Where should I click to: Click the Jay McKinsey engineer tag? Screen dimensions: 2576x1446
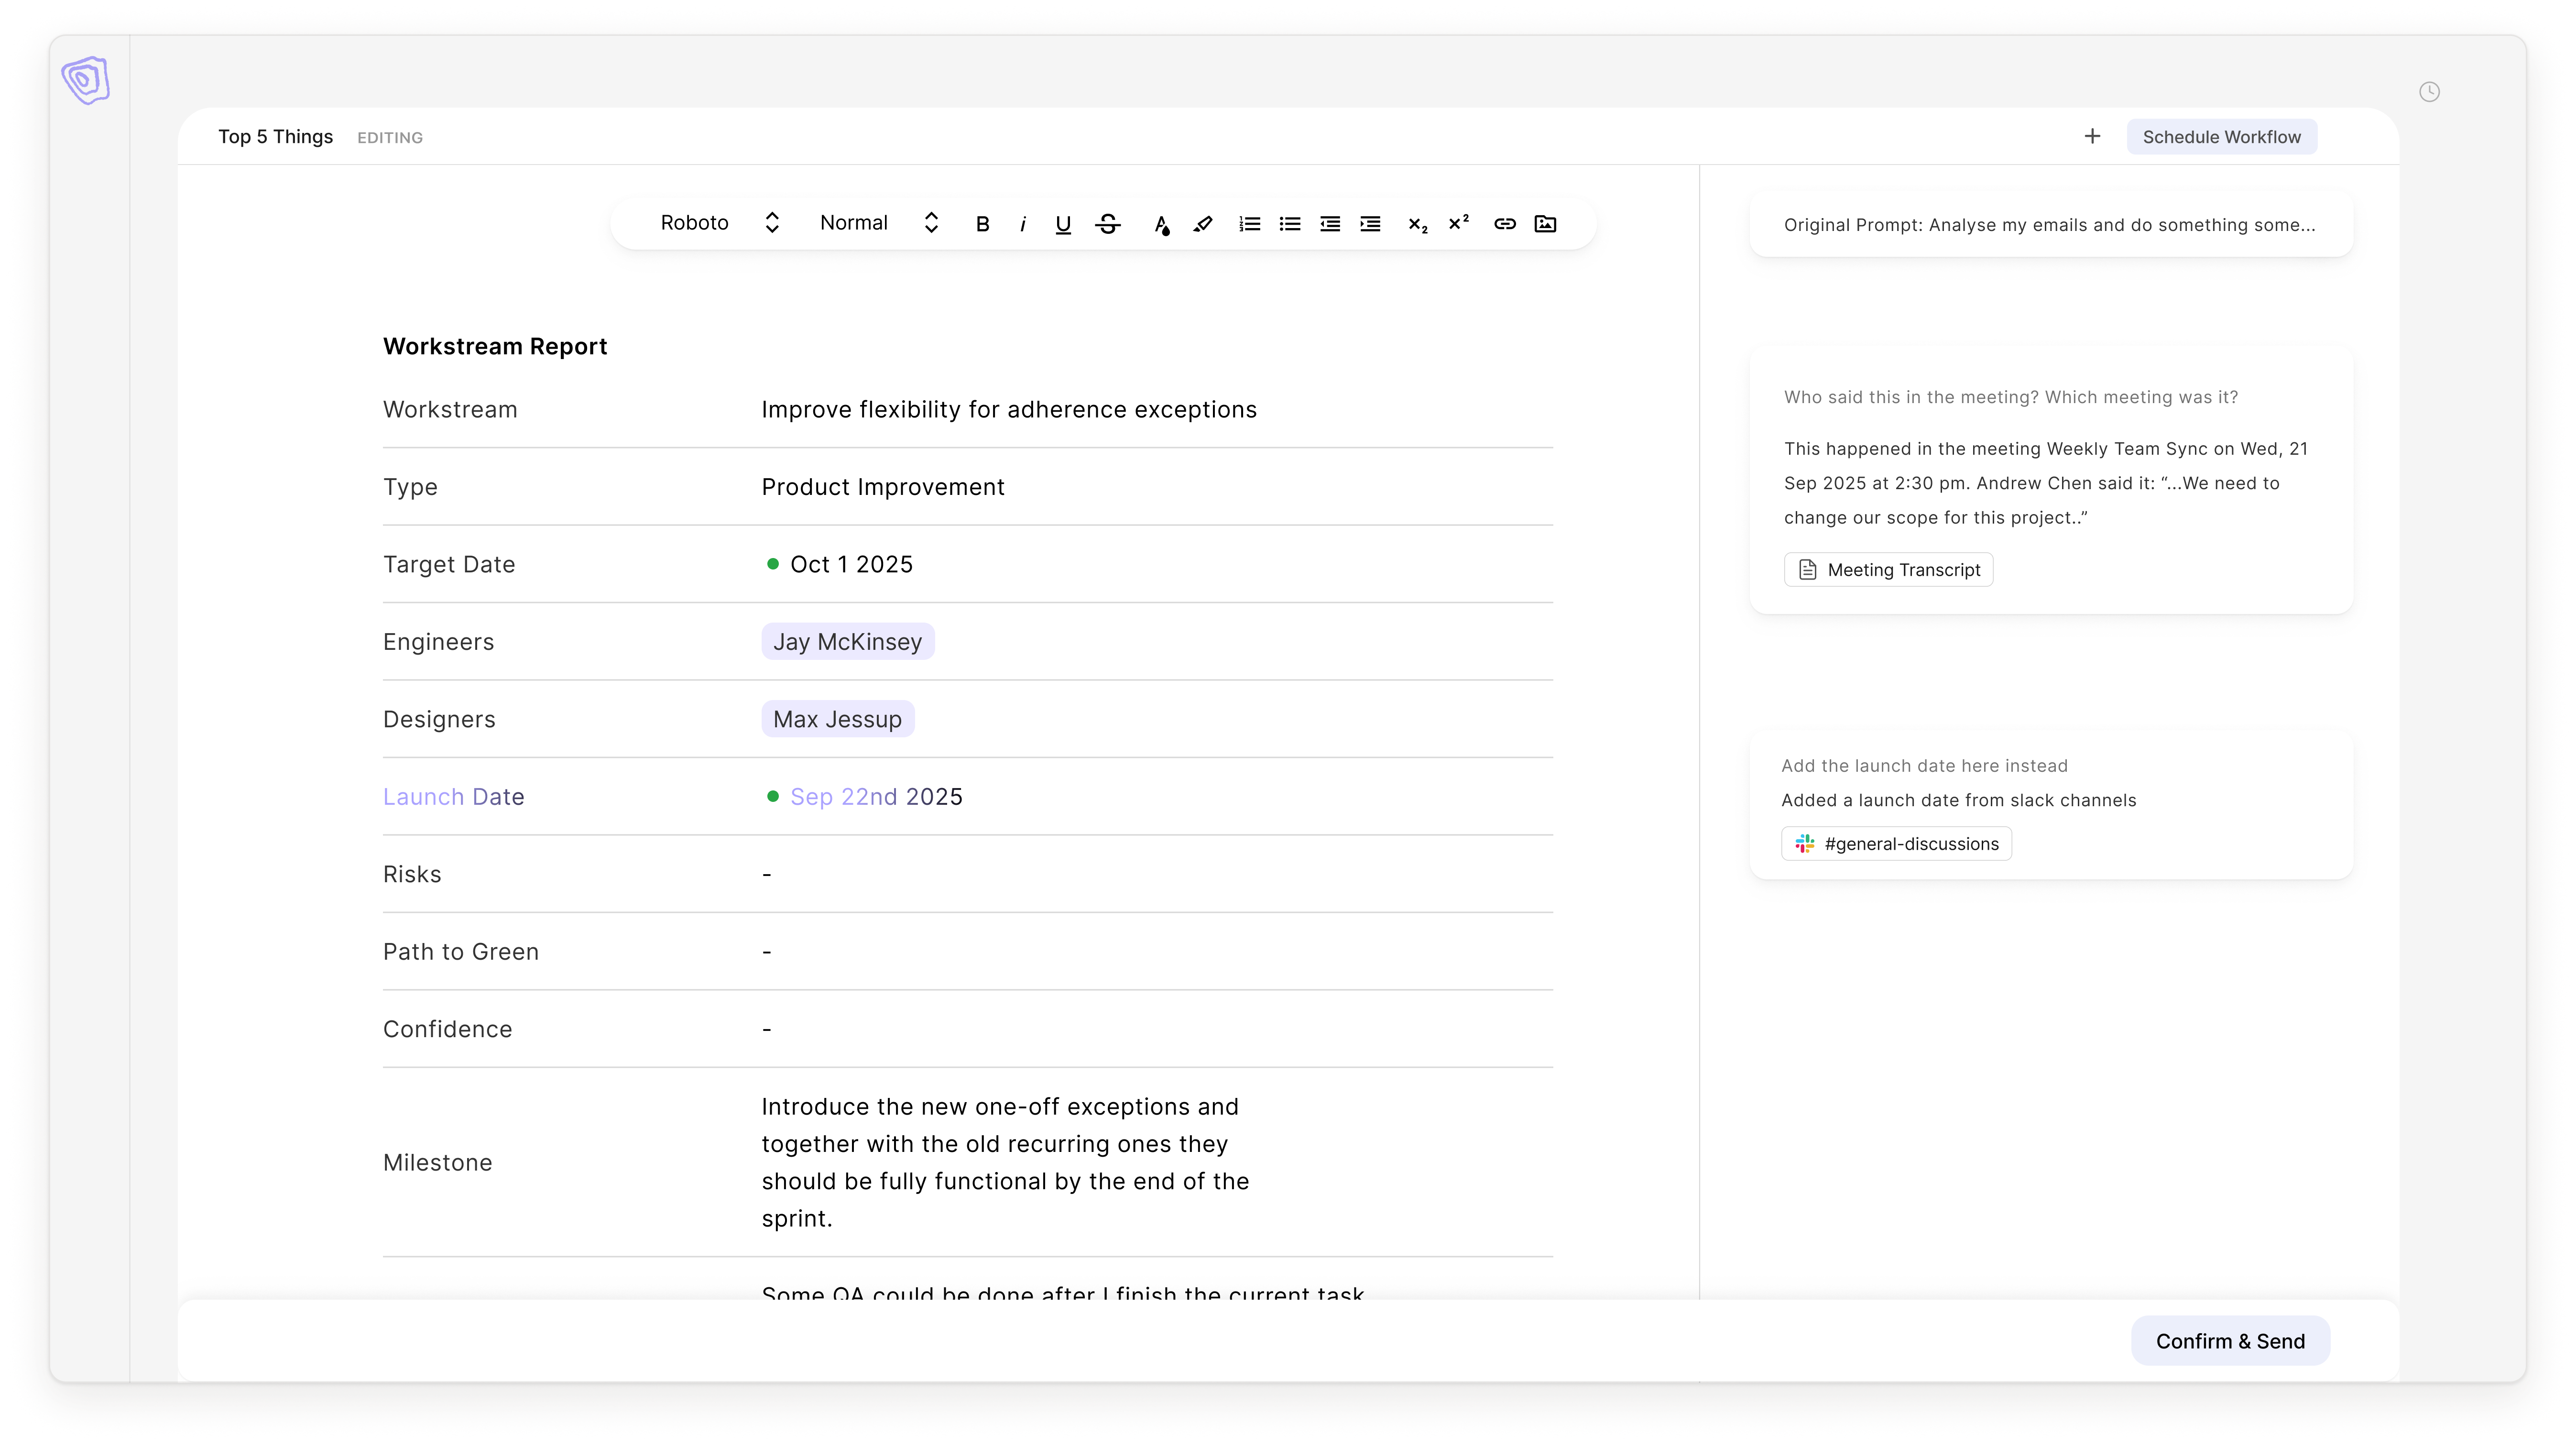pos(847,642)
